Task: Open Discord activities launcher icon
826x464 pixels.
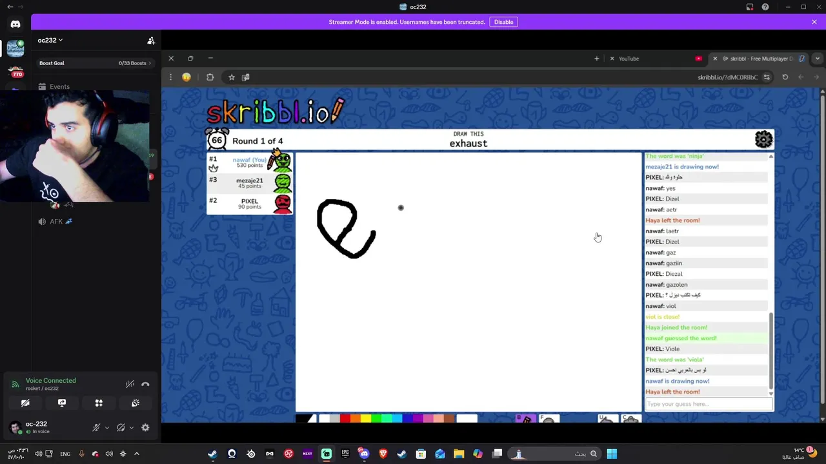Action: [x=99, y=403]
